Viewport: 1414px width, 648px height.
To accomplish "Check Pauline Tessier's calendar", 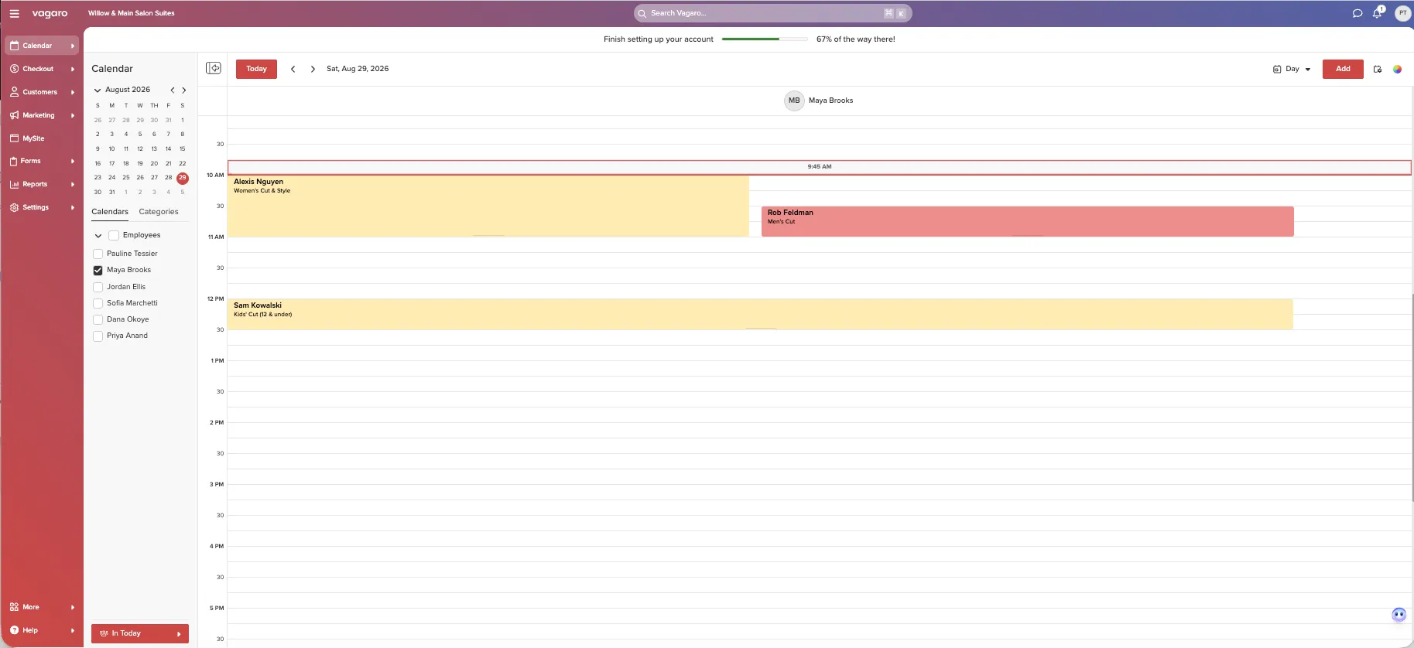I will (98, 254).
